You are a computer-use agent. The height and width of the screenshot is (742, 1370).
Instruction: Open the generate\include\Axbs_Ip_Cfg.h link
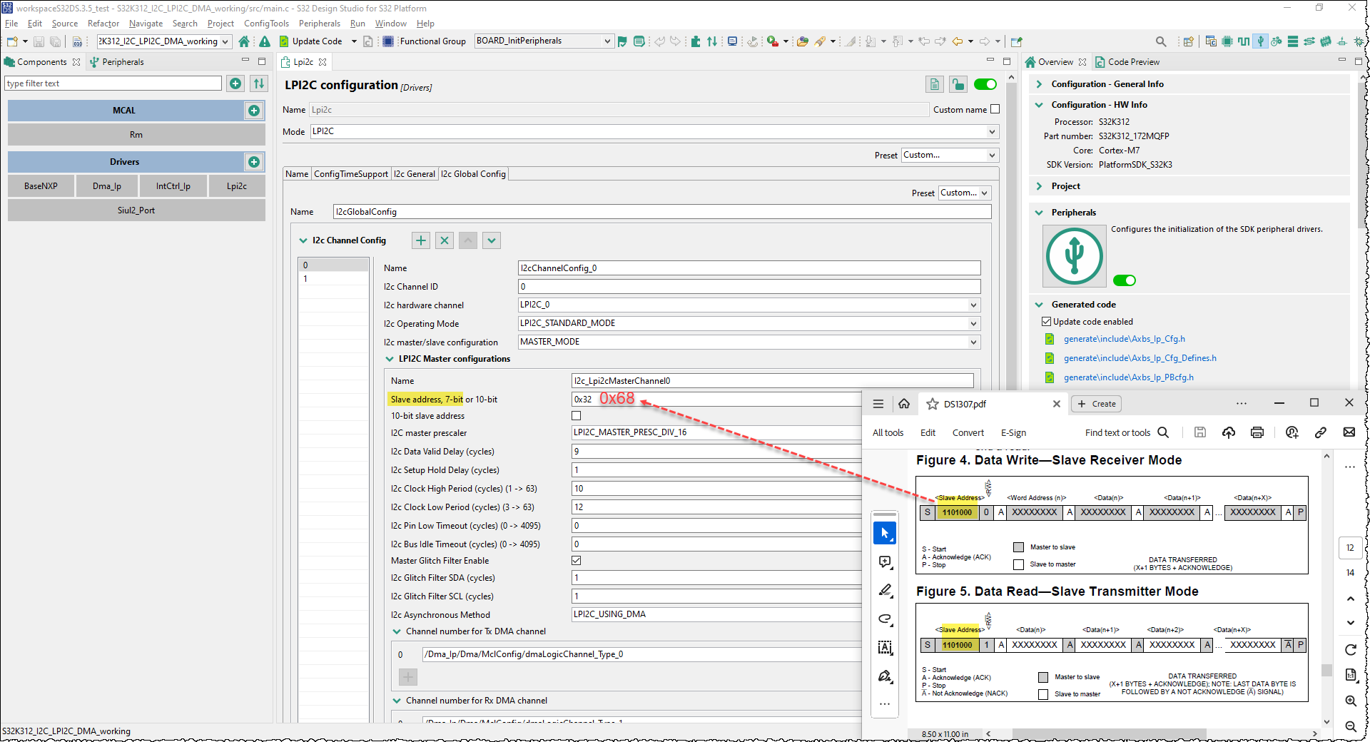coord(1125,338)
